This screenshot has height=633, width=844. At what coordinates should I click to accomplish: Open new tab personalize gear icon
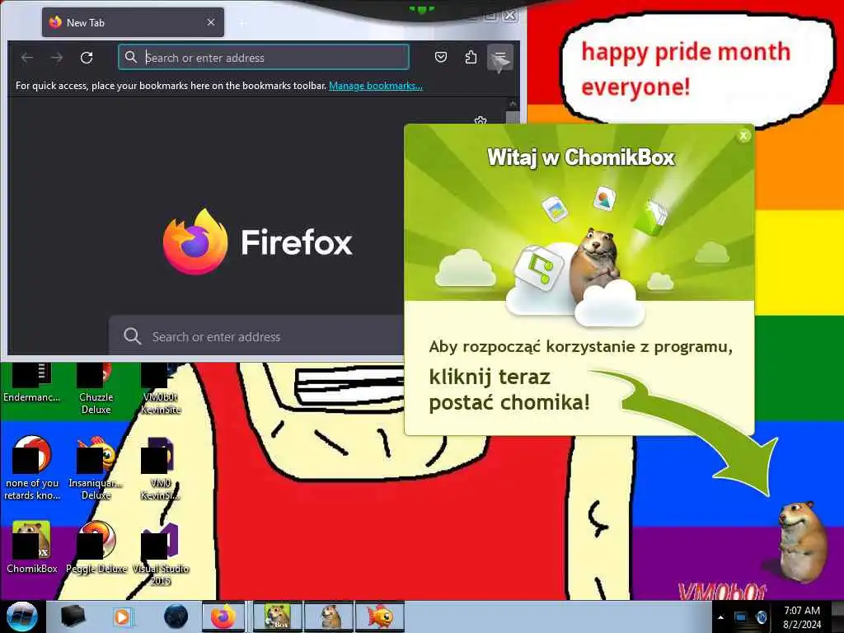tap(481, 120)
